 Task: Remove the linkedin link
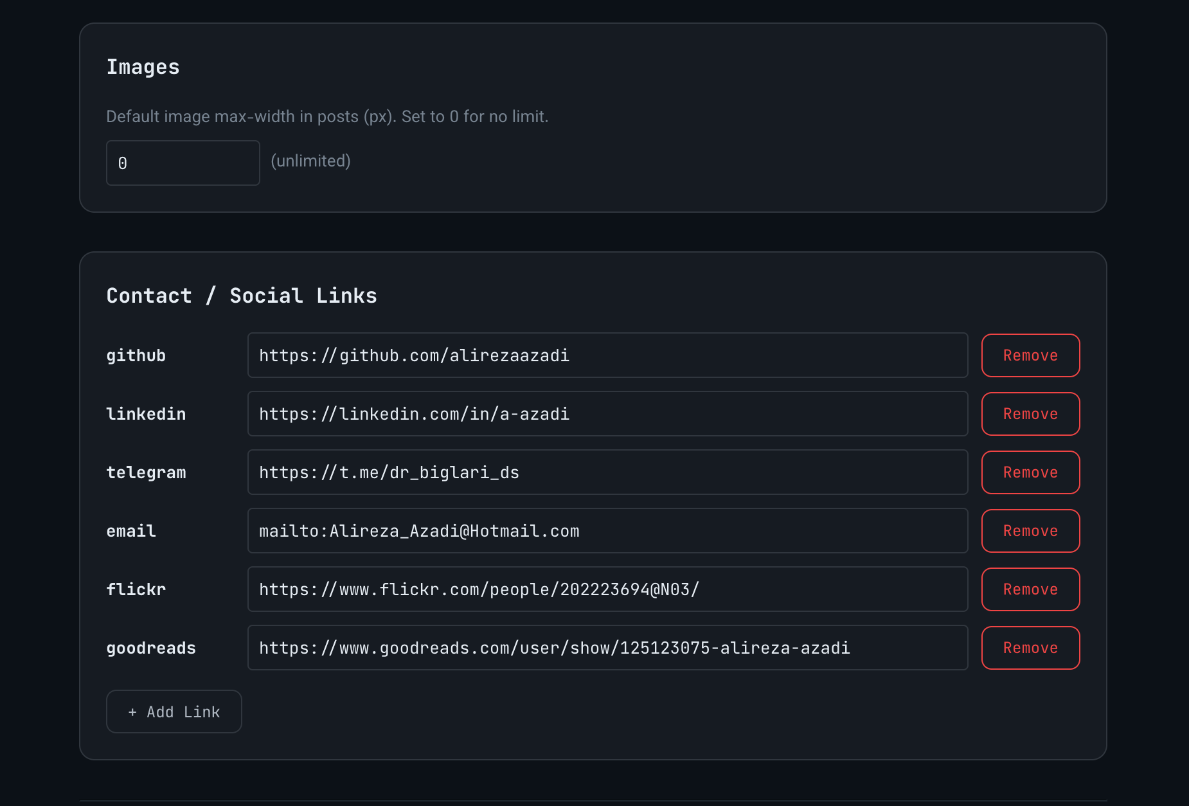click(x=1030, y=414)
